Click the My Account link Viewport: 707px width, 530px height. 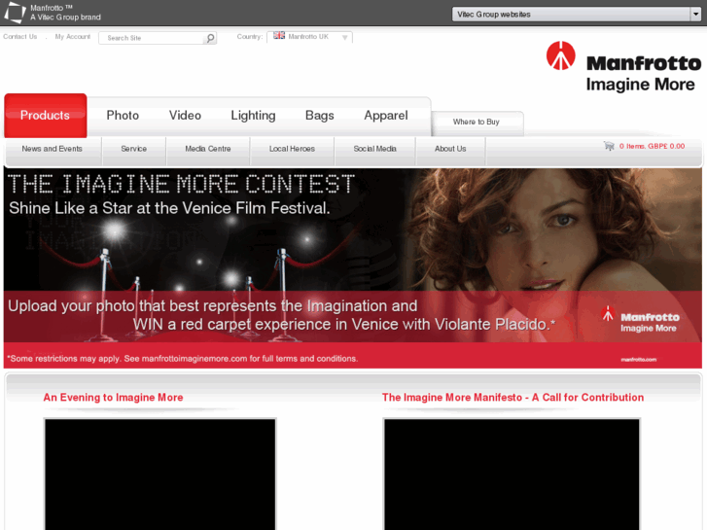(x=73, y=37)
